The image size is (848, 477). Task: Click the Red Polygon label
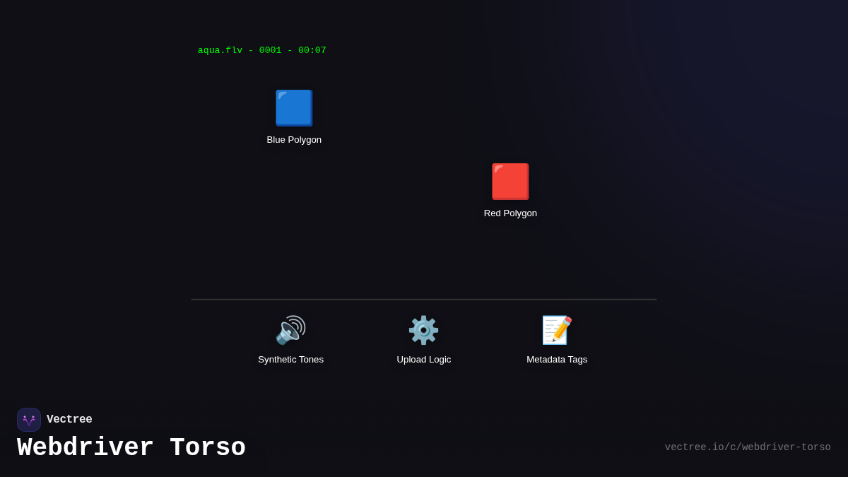(x=510, y=213)
